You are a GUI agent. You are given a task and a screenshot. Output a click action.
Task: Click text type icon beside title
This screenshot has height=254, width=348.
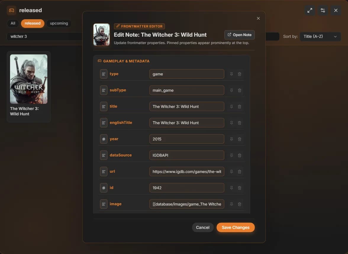pos(104,106)
